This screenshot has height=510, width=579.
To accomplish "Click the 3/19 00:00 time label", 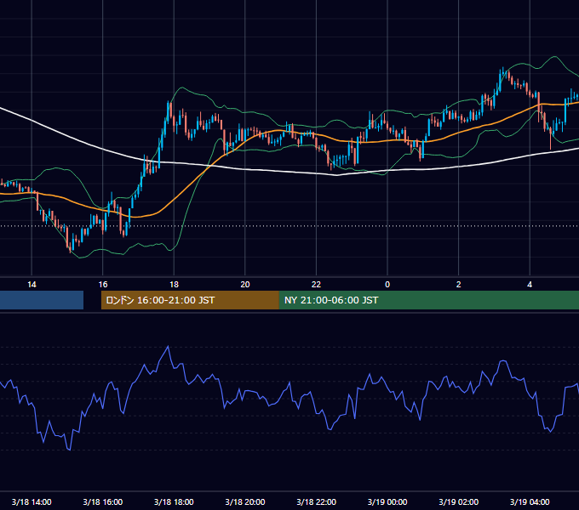I will [x=387, y=501].
